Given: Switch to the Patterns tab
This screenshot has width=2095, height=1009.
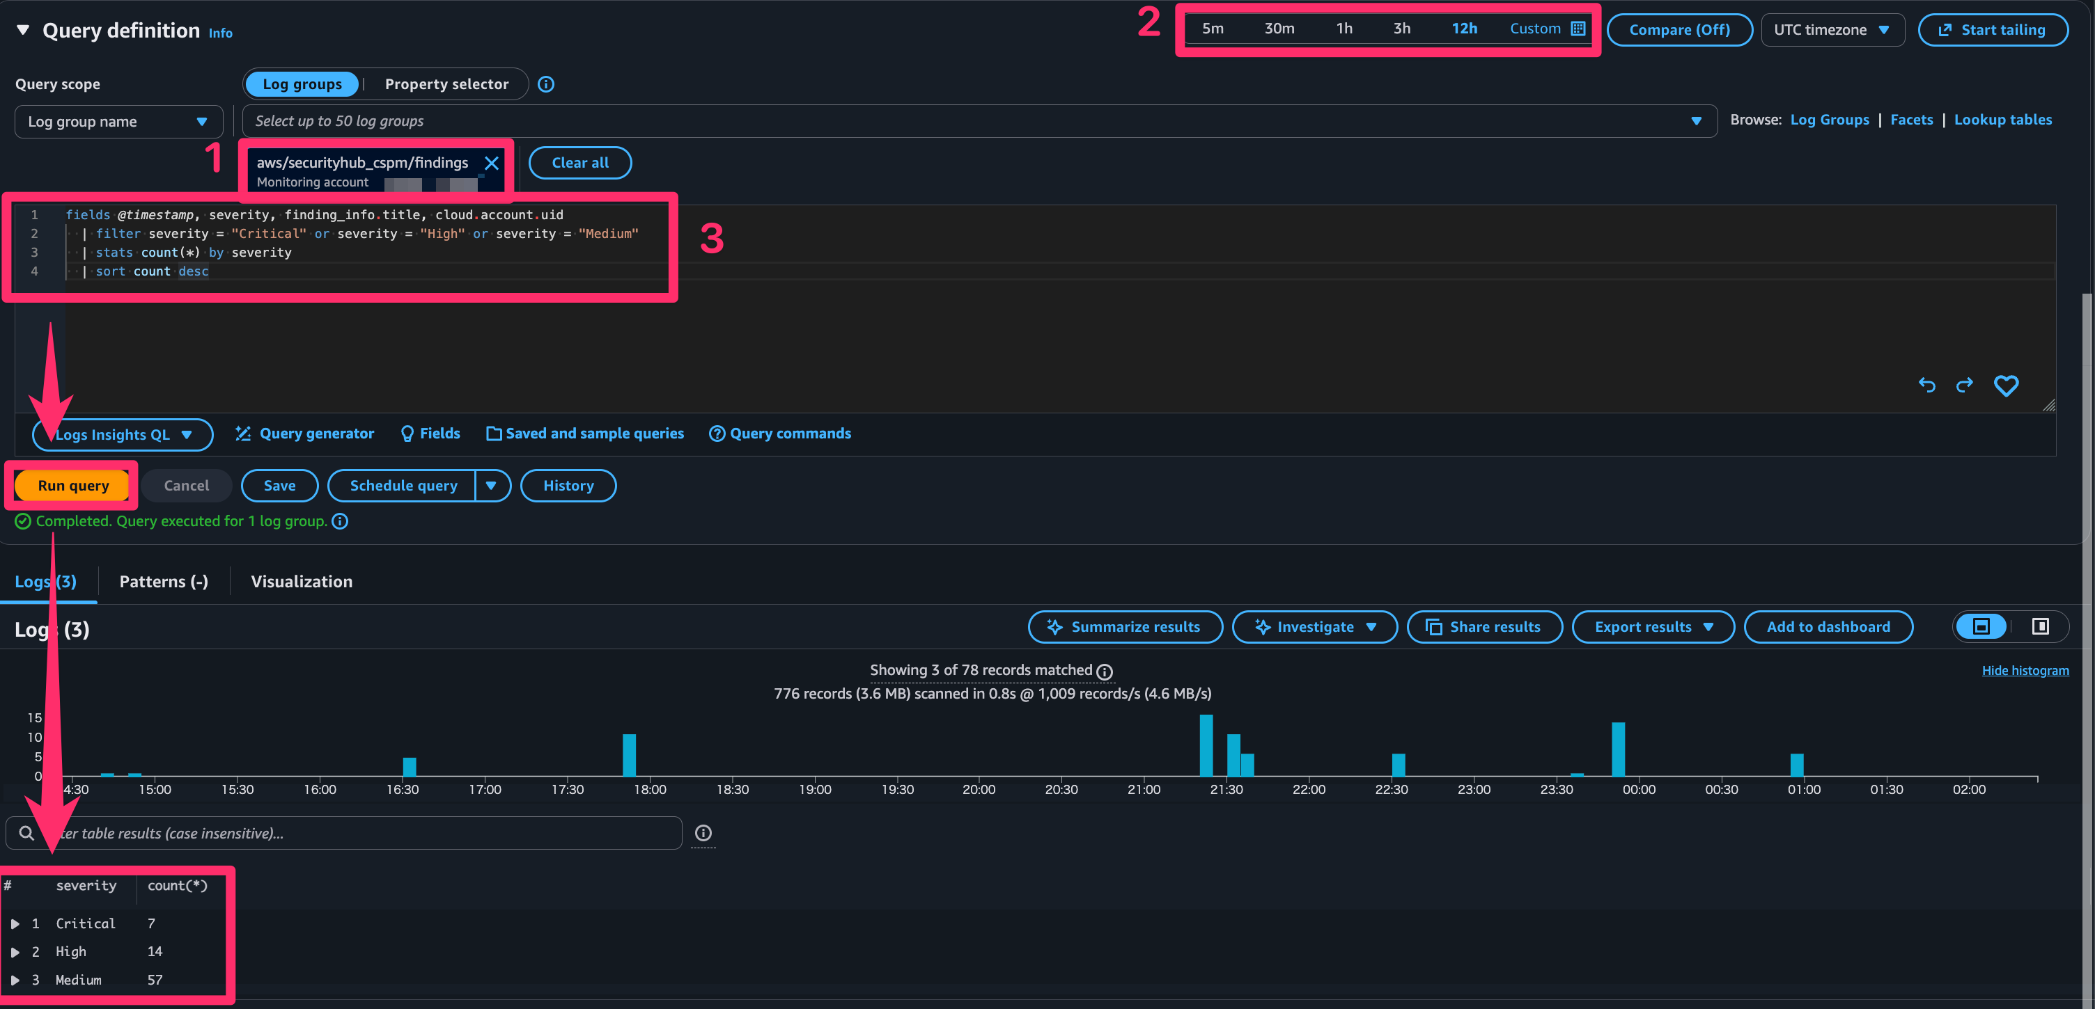Looking at the screenshot, I should click(164, 582).
